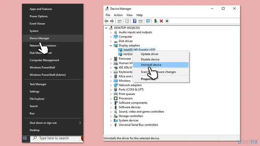The width and height of the screenshot is (260, 146).
Task: Toggle the Show/Hide Action Pane toolbar icon
Action: 140,21
